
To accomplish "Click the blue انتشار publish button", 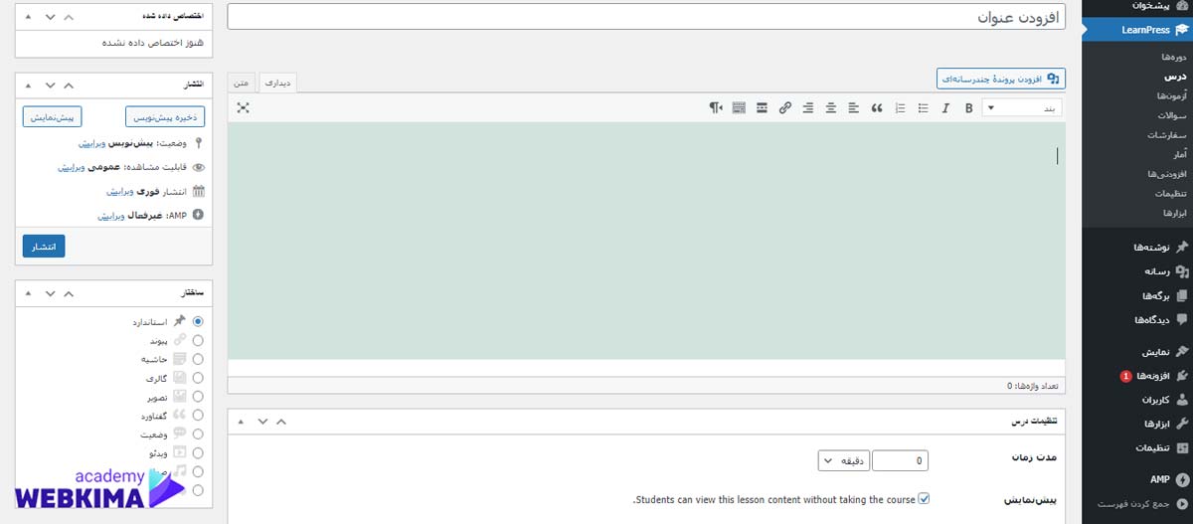I will tap(43, 246).
